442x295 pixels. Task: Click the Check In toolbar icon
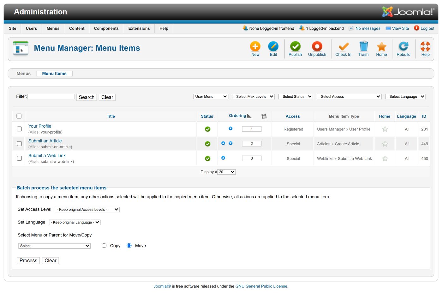[343, 47]
